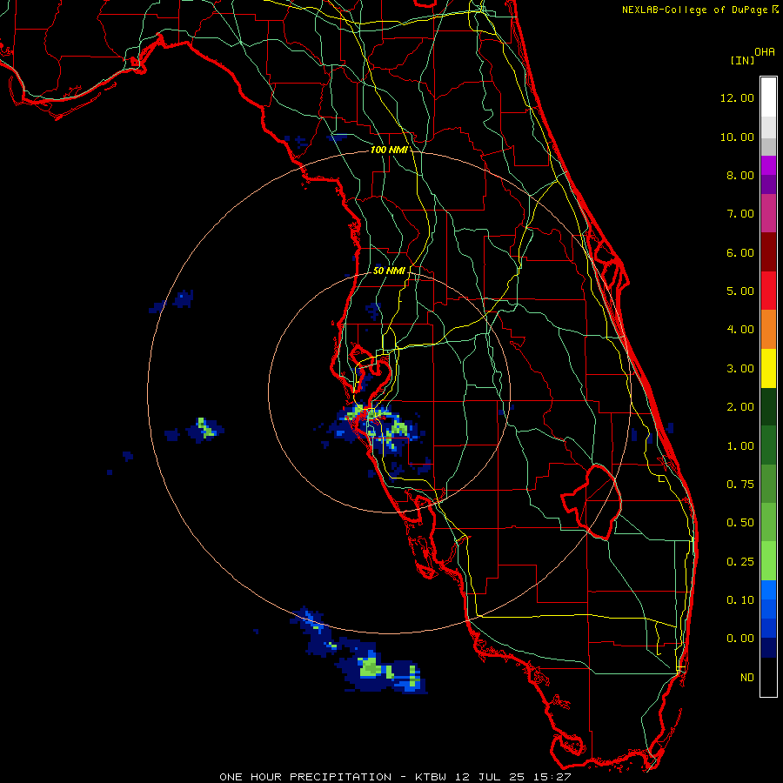This screenshot has height=783, width=783.
Task: Click the 8.00 legend value
Action: click(x=740, y=175)
